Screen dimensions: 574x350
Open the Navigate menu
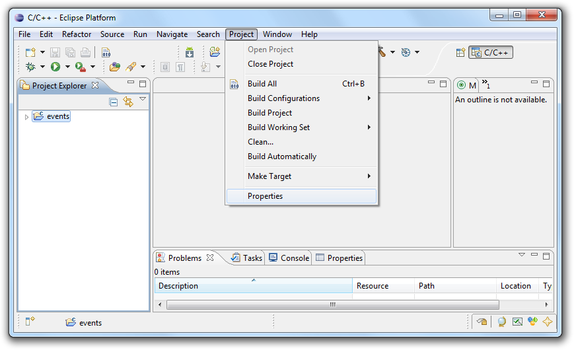(172, 34)
